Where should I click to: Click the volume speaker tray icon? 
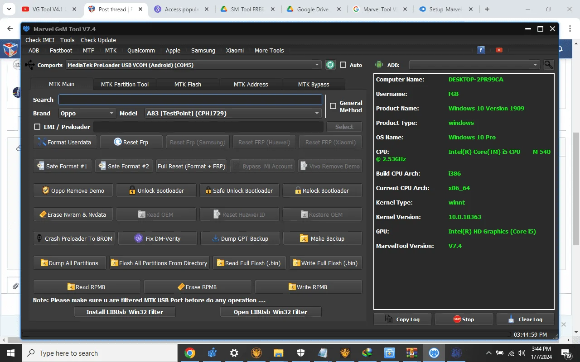[x=522, y=353]
